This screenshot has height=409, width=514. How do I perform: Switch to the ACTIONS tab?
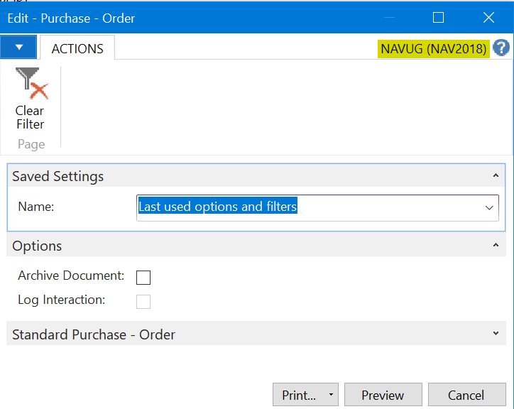(77, 48)
